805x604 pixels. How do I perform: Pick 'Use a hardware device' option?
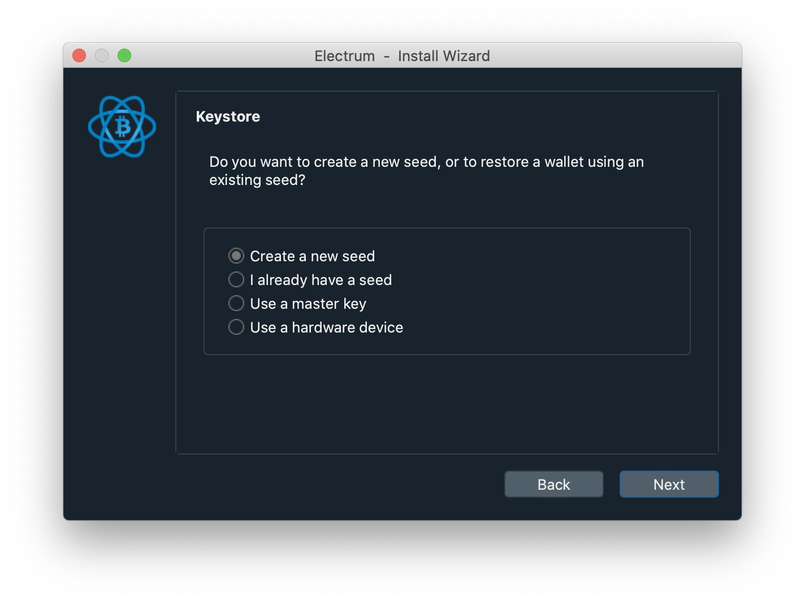point(315,327)
